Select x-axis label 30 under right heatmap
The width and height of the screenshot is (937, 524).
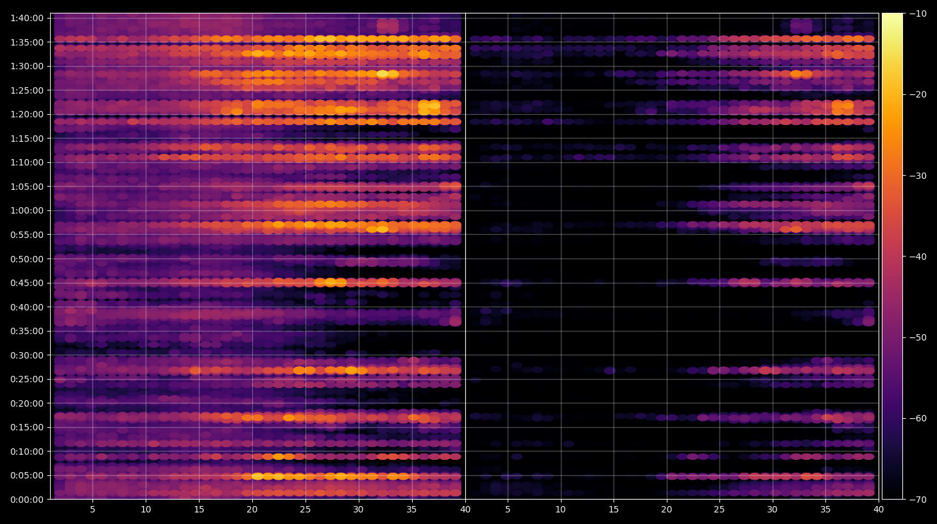tap(772, 510)
